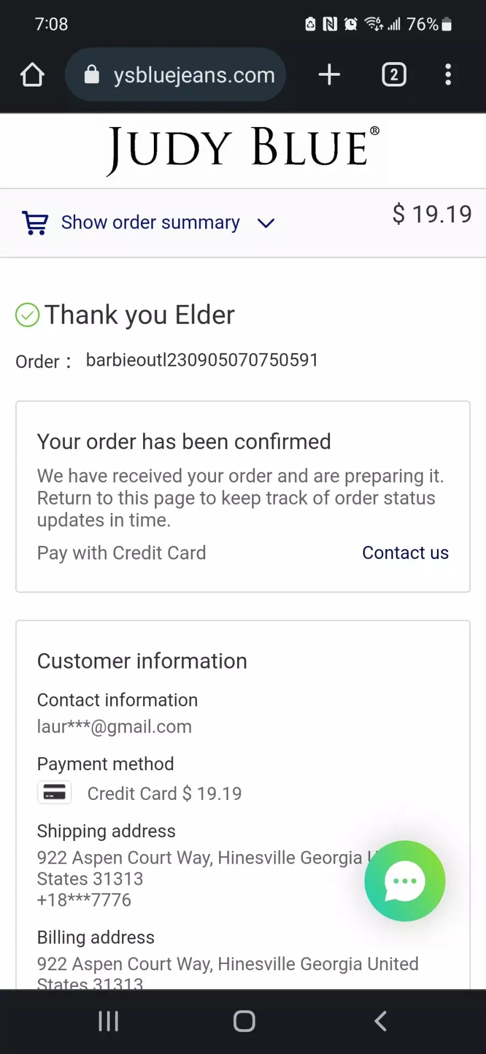486x1054 pixels.
Task: Tap the padlock site security icon
Action: tap(92, 75)
